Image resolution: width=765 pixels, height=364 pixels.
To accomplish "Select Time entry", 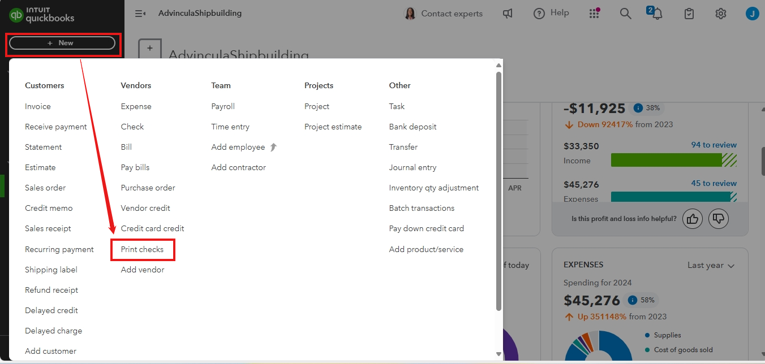I will (x=230, y=127).
